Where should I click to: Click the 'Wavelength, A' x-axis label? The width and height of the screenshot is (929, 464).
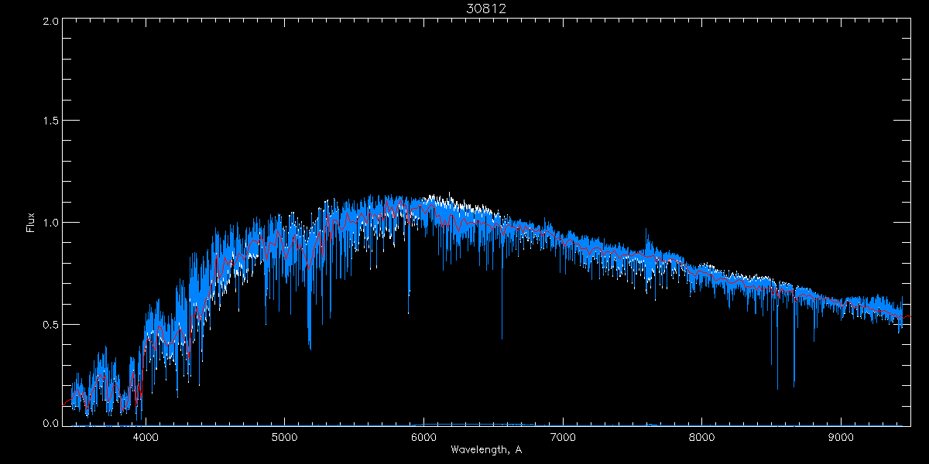pyautogui.click(x=485, y=449)
